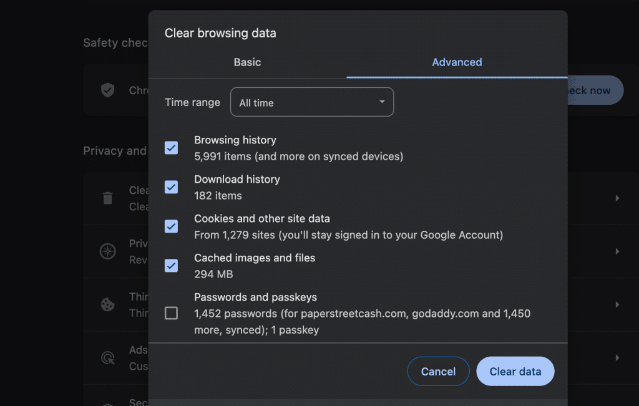Switch to the Basic tab
This screenshot has height=406, width=639.
coord(247,62)
